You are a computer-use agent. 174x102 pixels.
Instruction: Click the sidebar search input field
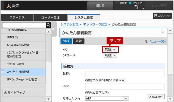pyautogui.click(x=24, y=25)
